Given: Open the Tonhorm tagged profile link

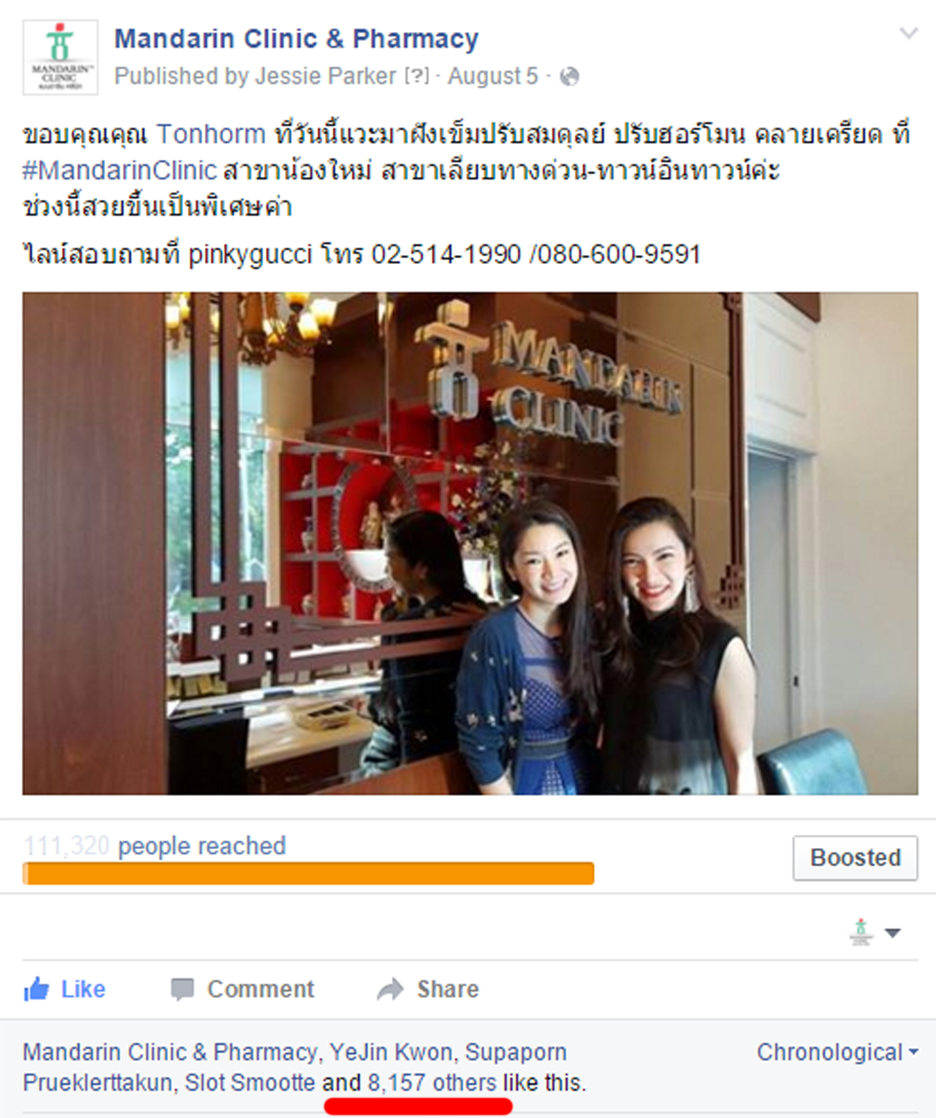Looking at the screenshot, I should 211,134.
